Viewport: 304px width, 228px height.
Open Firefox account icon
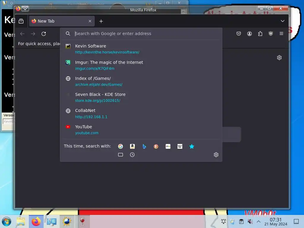[x=249, y=34]
